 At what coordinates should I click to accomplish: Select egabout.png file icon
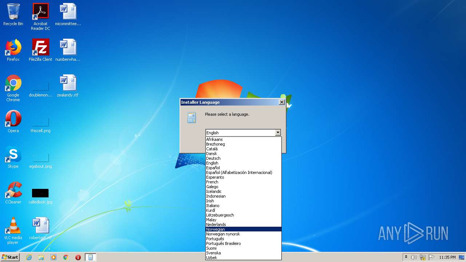pyautogui.click(x=40, y=159)
